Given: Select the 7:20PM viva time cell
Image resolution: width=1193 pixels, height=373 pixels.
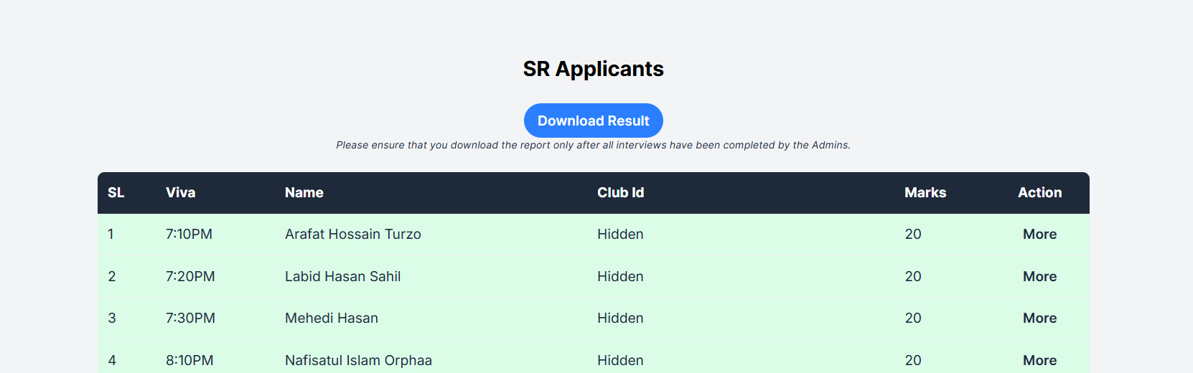Looking at the screenshot, I should 190,277.
